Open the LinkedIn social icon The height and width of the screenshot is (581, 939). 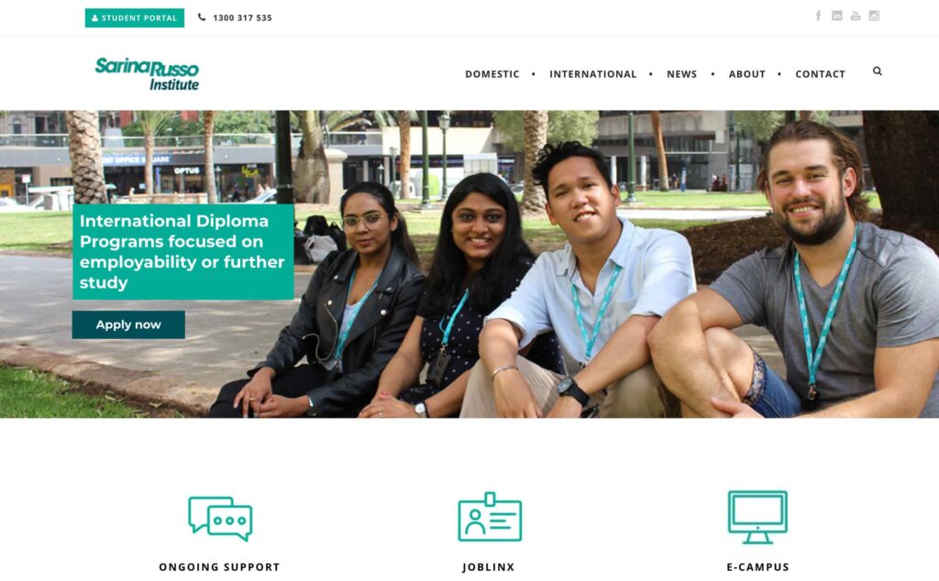(836, 16)
